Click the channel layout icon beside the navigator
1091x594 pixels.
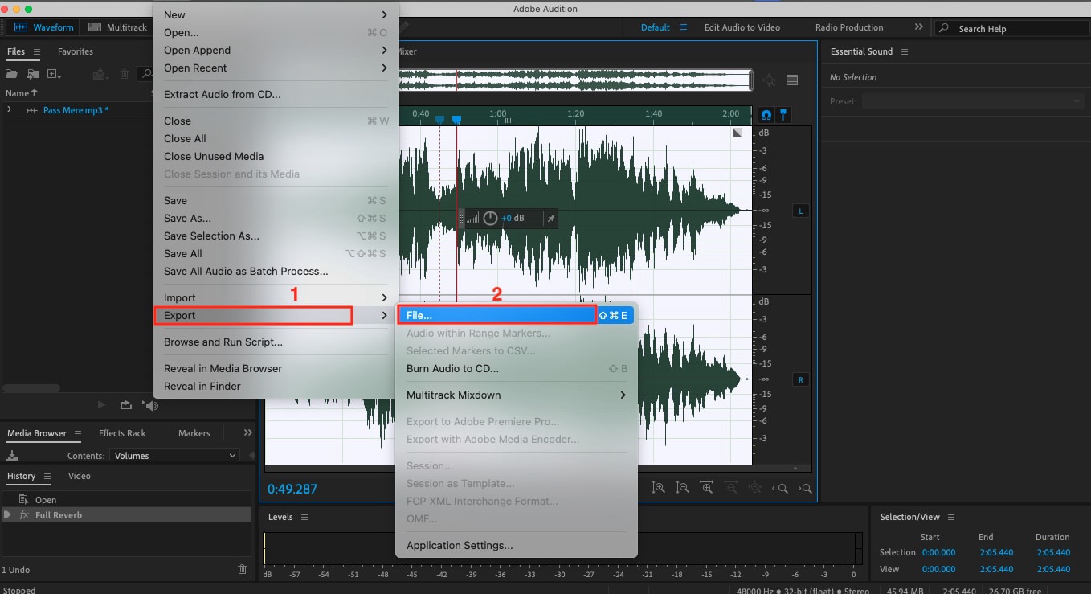[792, 80]
